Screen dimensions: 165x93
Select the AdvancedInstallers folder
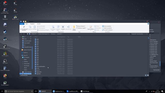40,66
